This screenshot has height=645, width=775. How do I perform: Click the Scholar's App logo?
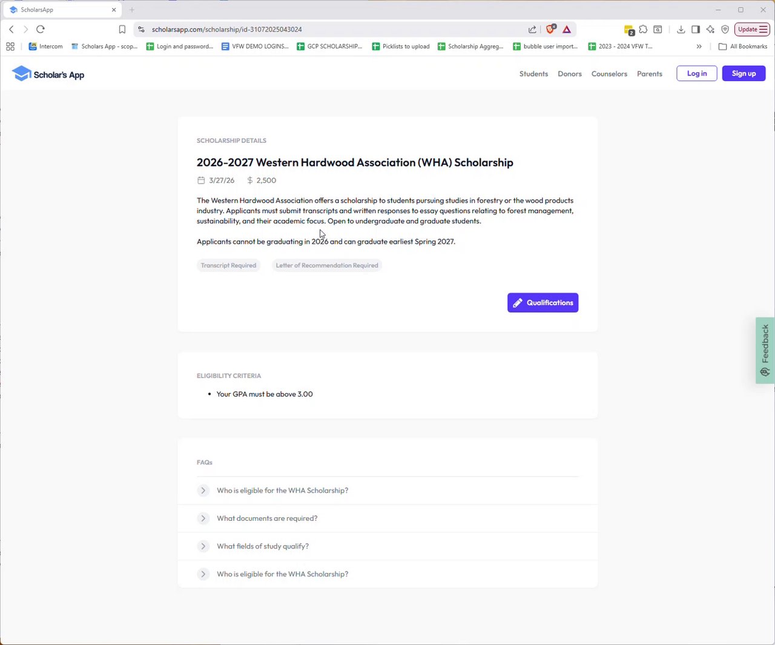click(48, 74)
